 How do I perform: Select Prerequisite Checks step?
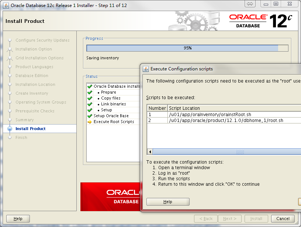click(35, 111)
